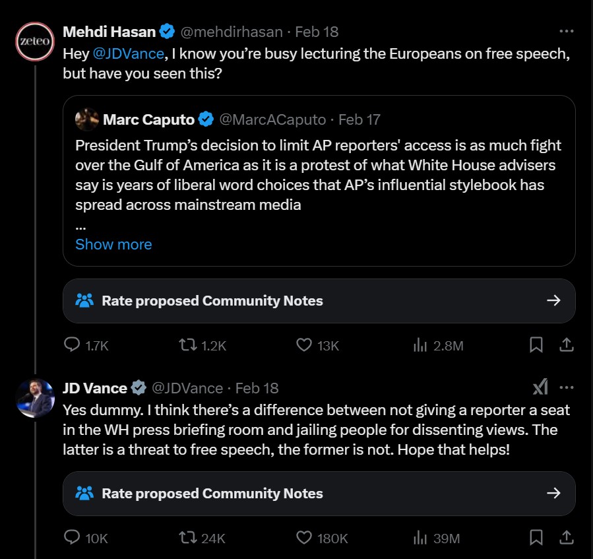Open the Community Notes rating icon

click(82, 300)
